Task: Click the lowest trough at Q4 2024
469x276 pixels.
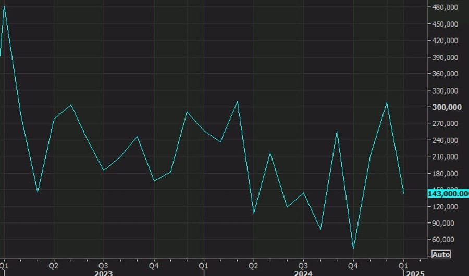Action: pyautogui.click(x=353, y=249)
